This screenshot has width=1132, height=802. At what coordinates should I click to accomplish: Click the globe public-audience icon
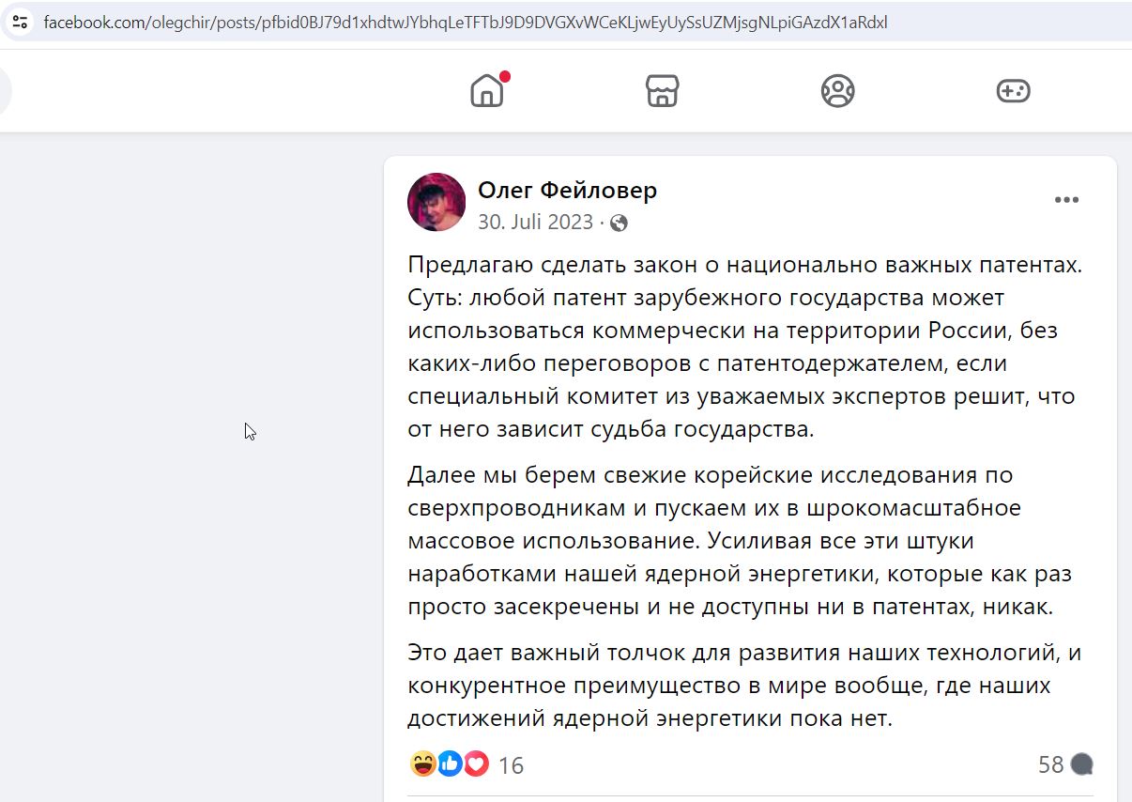pyautogui.click(x=619, y=223)
